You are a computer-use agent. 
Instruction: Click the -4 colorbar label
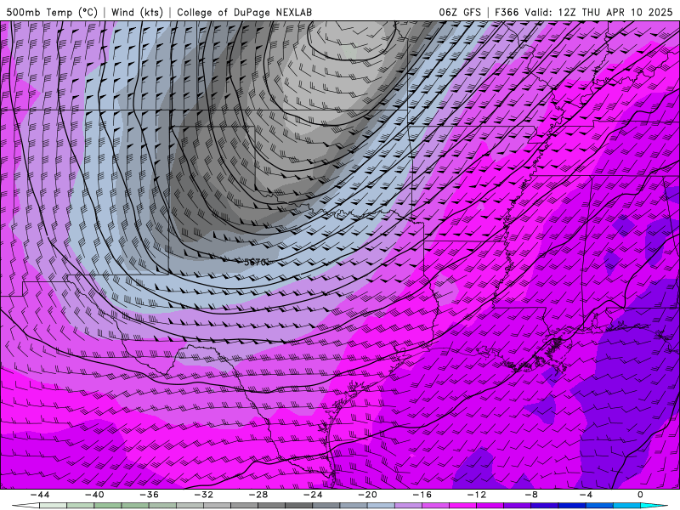pyautogui.click(x=586, y=495)
